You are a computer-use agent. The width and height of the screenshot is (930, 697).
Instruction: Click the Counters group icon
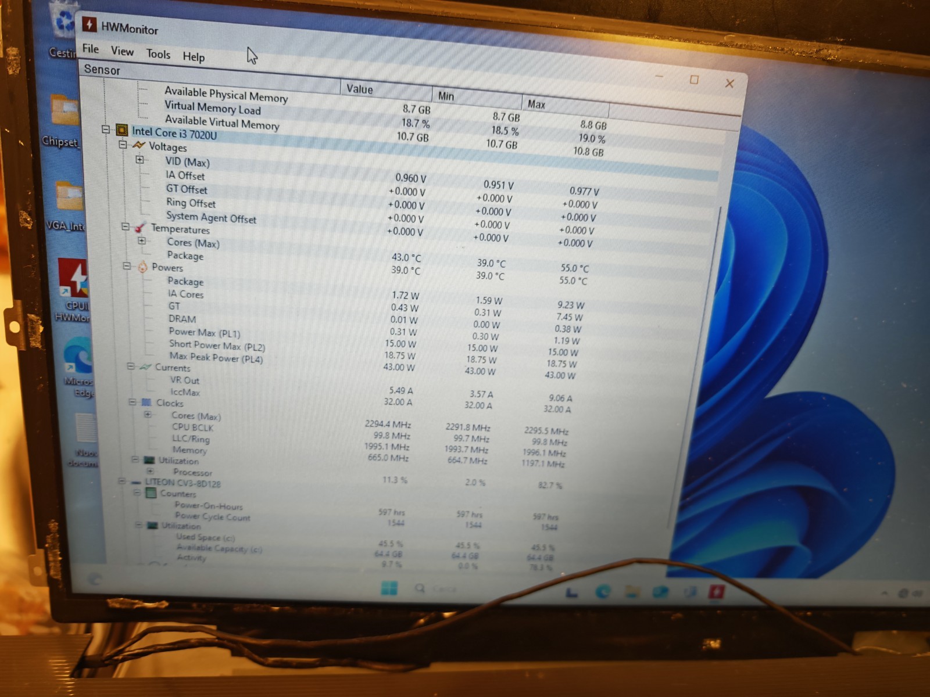point(151,493)
